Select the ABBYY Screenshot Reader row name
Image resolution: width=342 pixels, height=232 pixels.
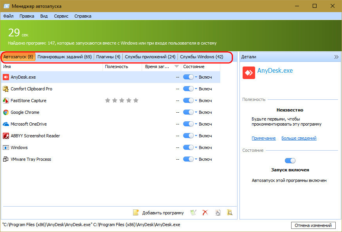(35, 136)
